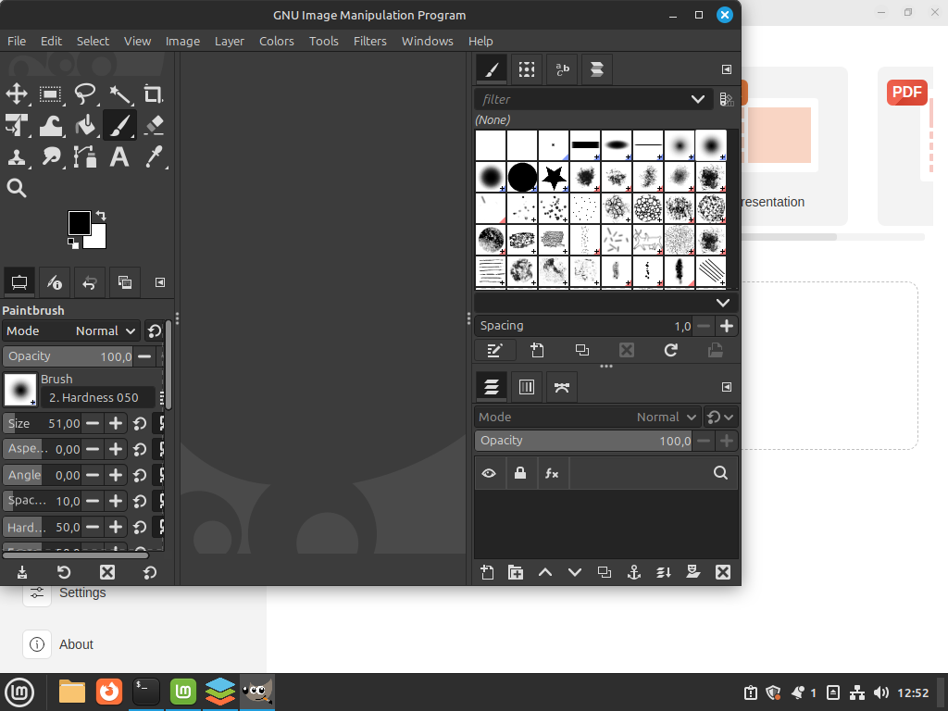Create a new layer group

[516, 572]
